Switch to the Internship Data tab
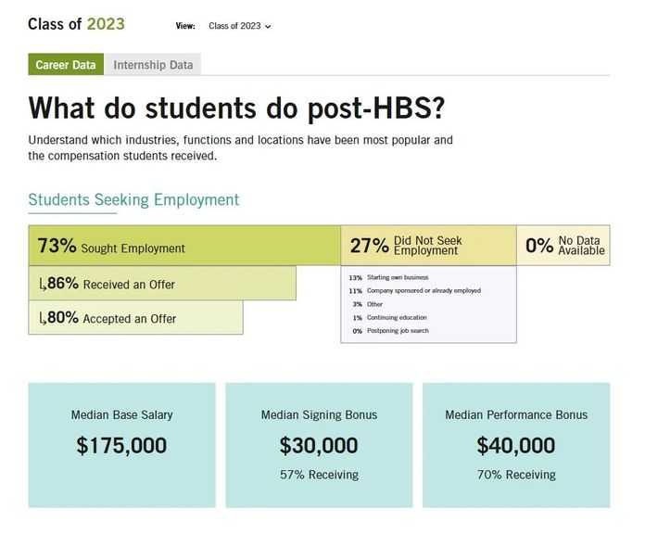This screenshot has height=534, width=645. (153, 65)
